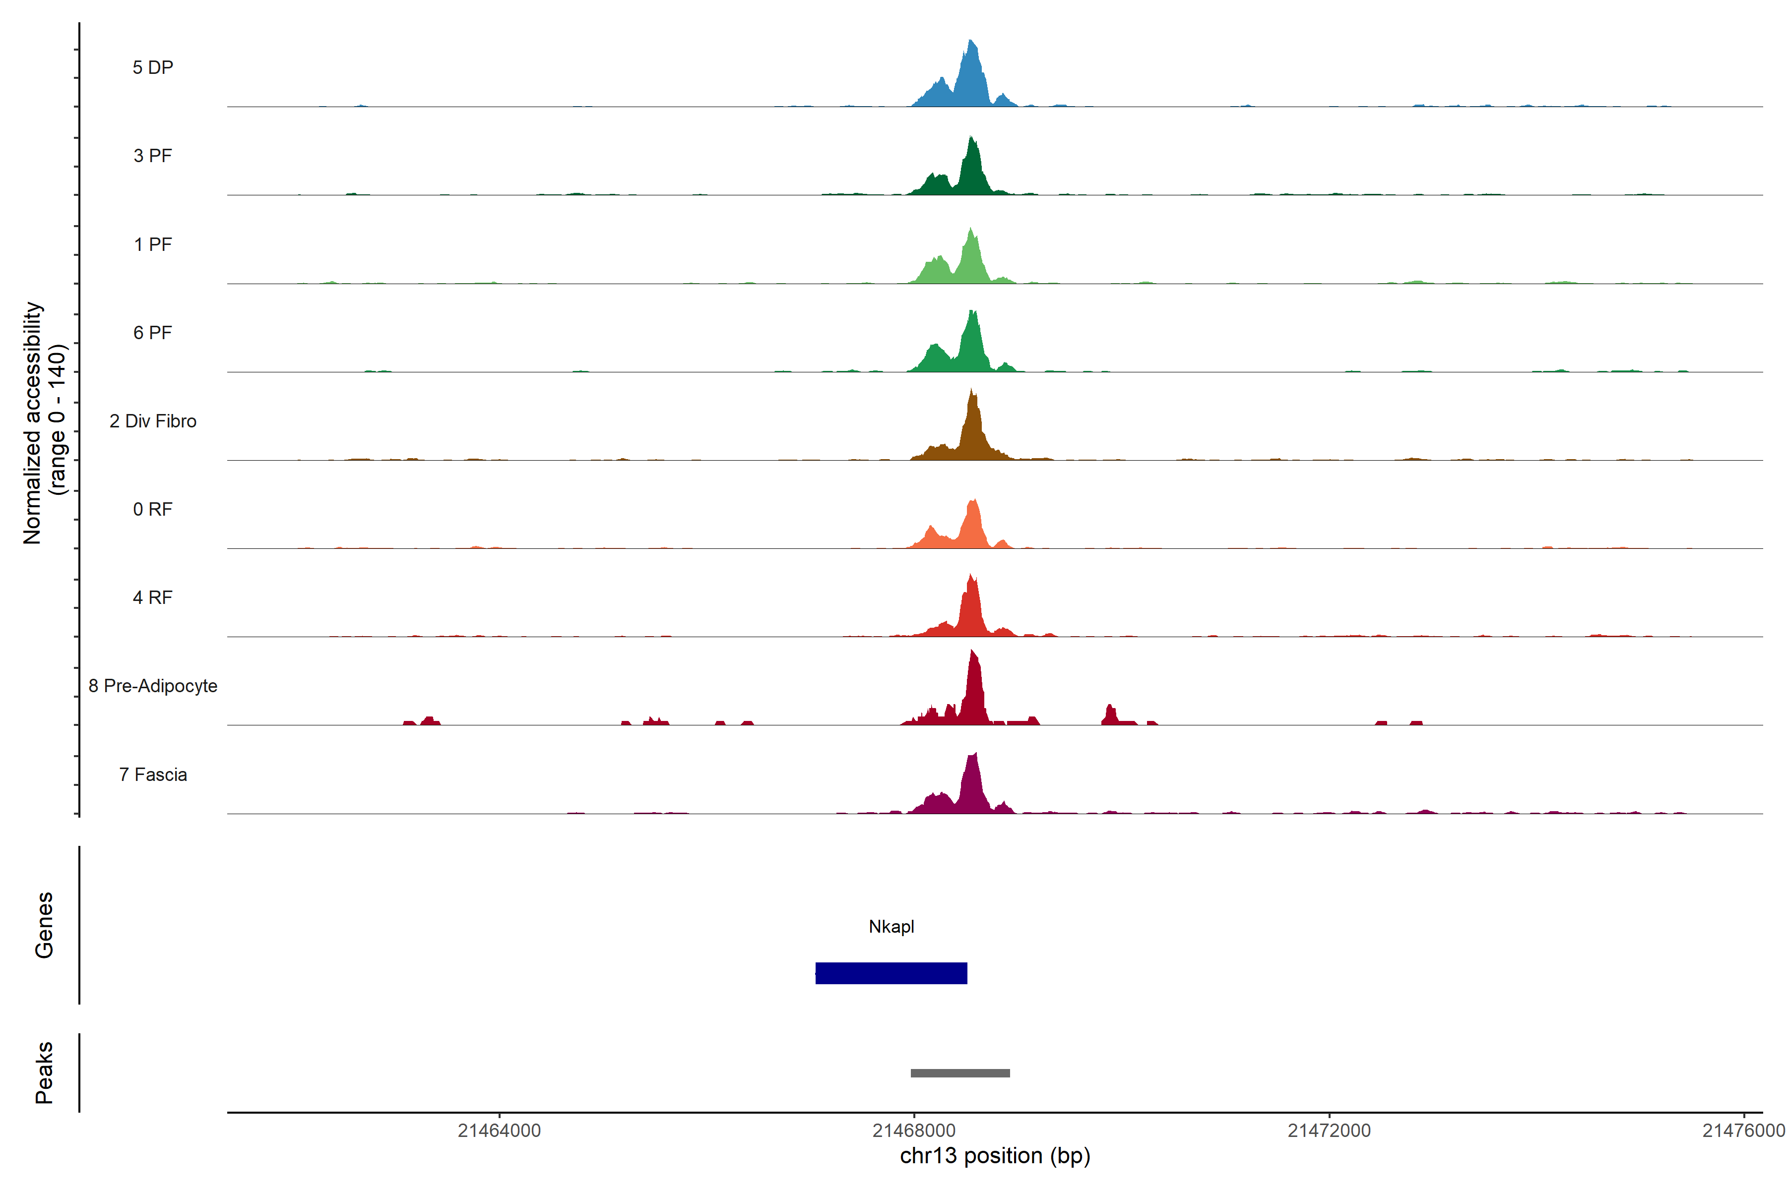The height and width of the screenshot is (1190, 1786).
Task: Click the Nkapl gene name label
Action: tap(892, 927)
